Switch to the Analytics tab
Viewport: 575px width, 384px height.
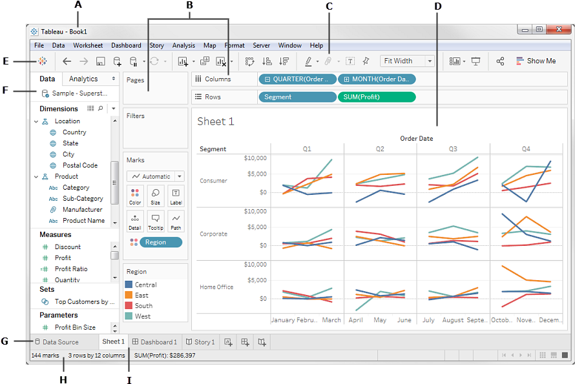[x=83, y=79]
